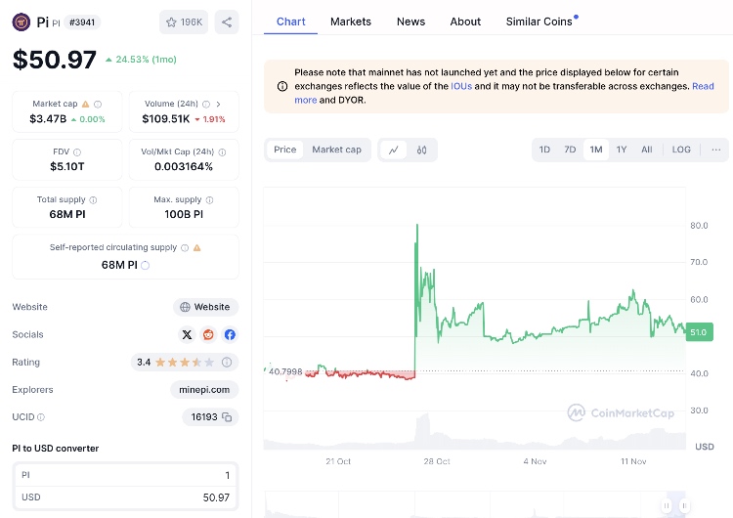Image resolution: width=733 pixels, height=518 pixels.
Task: Open the Reddit social icon
Action: [x=208, y=334]
